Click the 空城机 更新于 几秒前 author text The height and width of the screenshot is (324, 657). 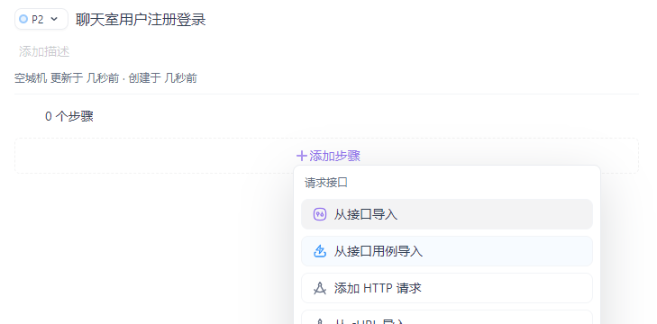67,78
